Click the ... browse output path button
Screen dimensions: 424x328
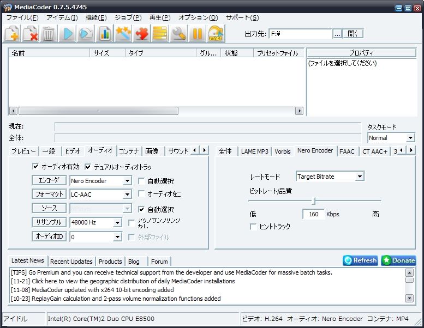tap(337, 34)
